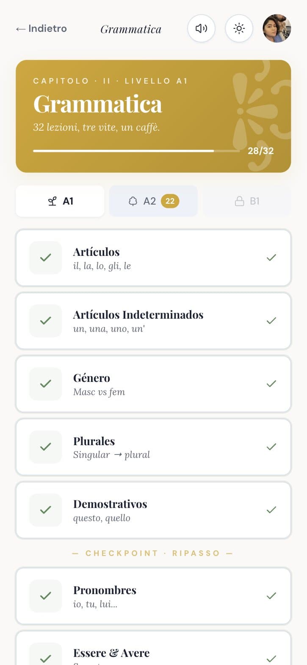Screen dimensions: 307x665
Task: Click the tree icon beside A2
Action: click(x=133, y=201)
